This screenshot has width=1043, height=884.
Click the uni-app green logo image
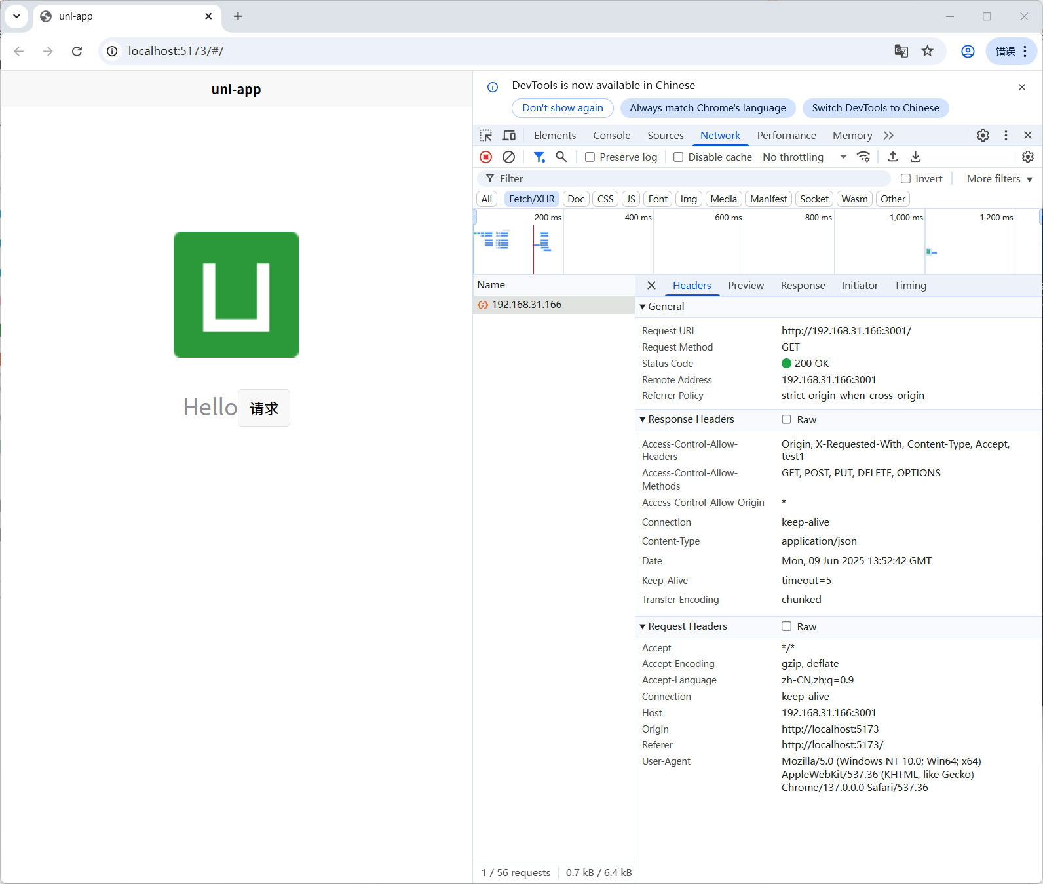point(236,295)
